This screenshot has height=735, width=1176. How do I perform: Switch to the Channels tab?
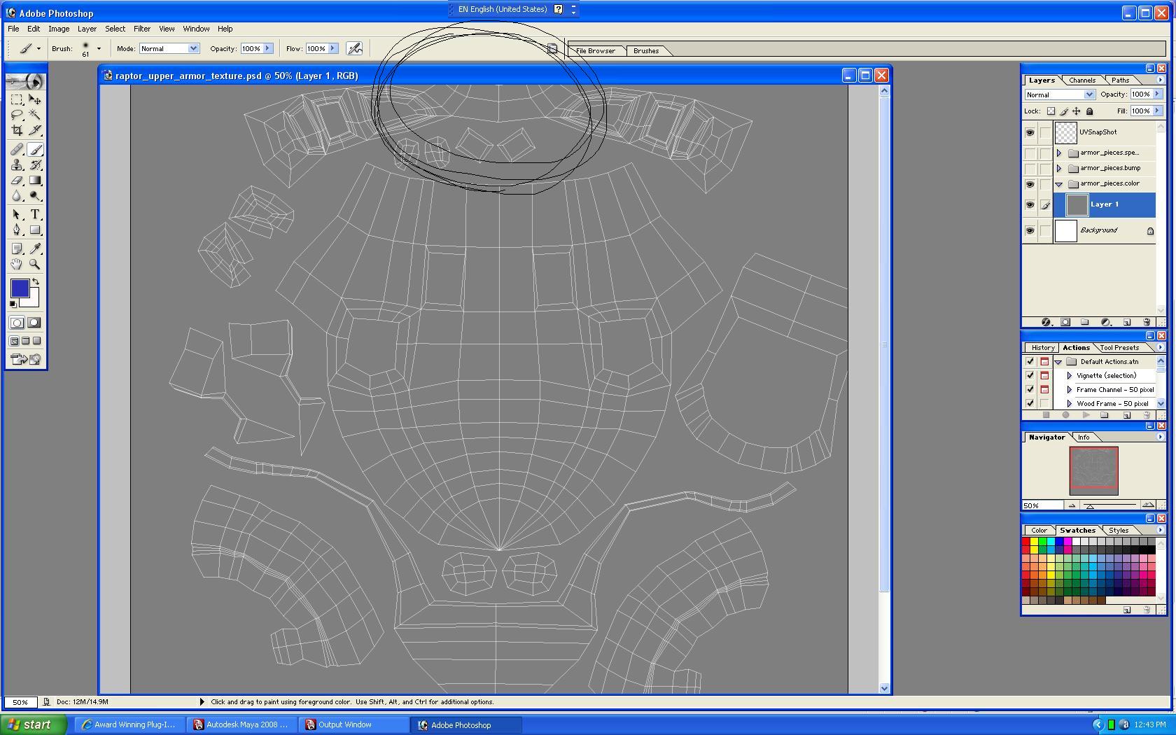1081,80
